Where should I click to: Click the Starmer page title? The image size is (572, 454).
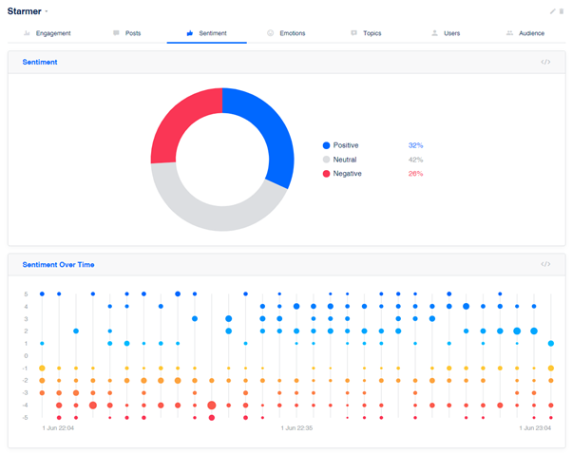pyautogui.click(x=25, y=11)
